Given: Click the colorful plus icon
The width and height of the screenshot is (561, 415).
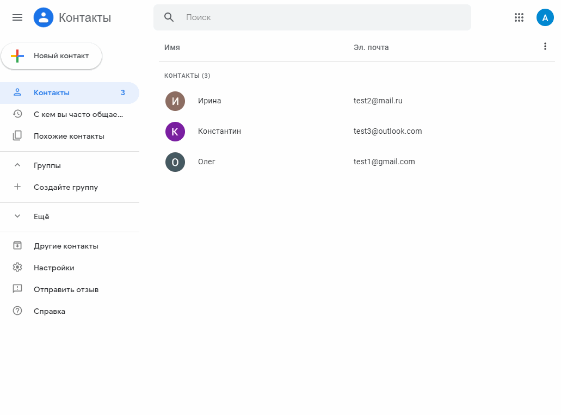Looking at the screenshot, I should [x=17, y=56].
